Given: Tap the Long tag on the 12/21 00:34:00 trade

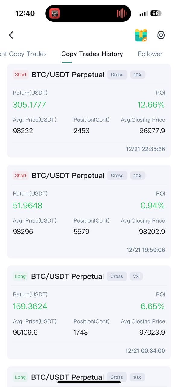Looking at the screenshot, I should (x=20, y=276).
